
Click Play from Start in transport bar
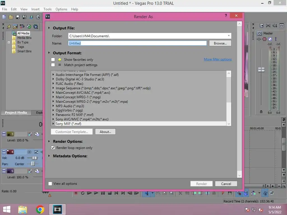[89, 193]
